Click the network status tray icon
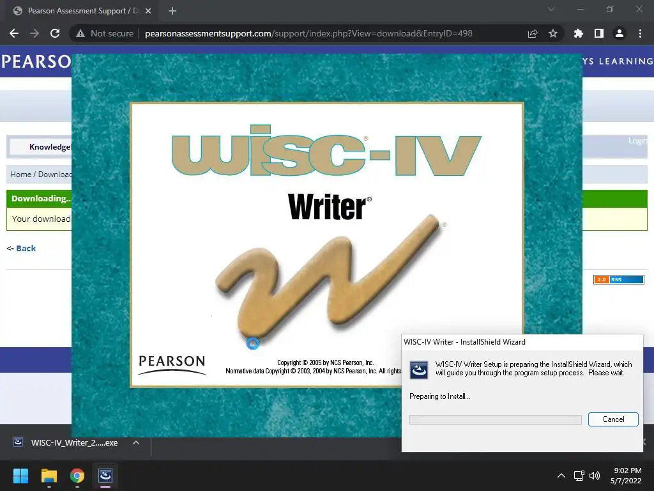Viewport: 654px width, 491px height. click(579, 476)
